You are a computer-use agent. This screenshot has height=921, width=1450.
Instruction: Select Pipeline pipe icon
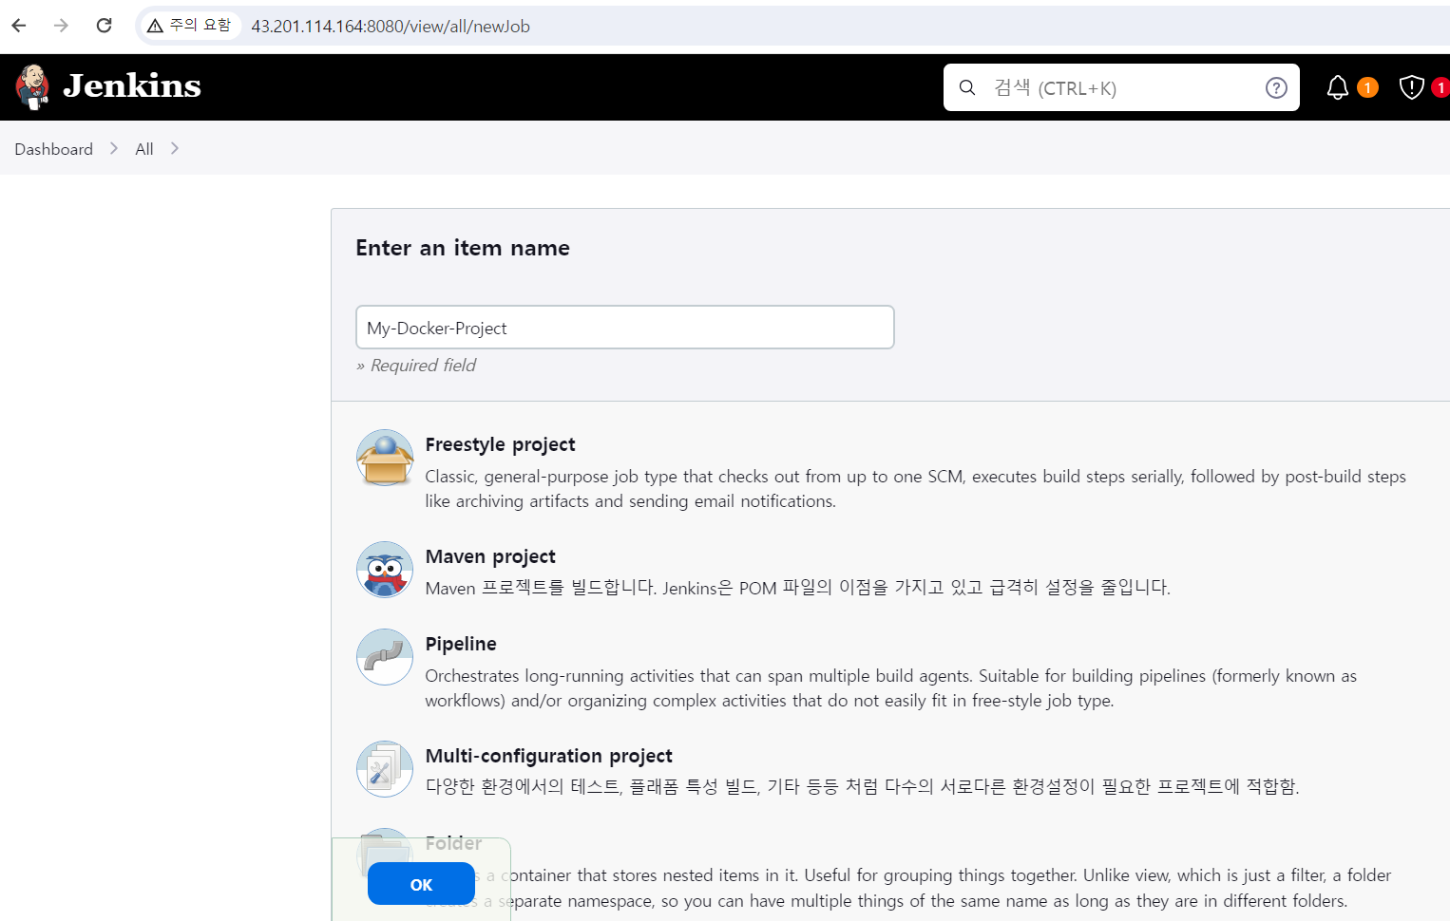(x=385, y=657)
